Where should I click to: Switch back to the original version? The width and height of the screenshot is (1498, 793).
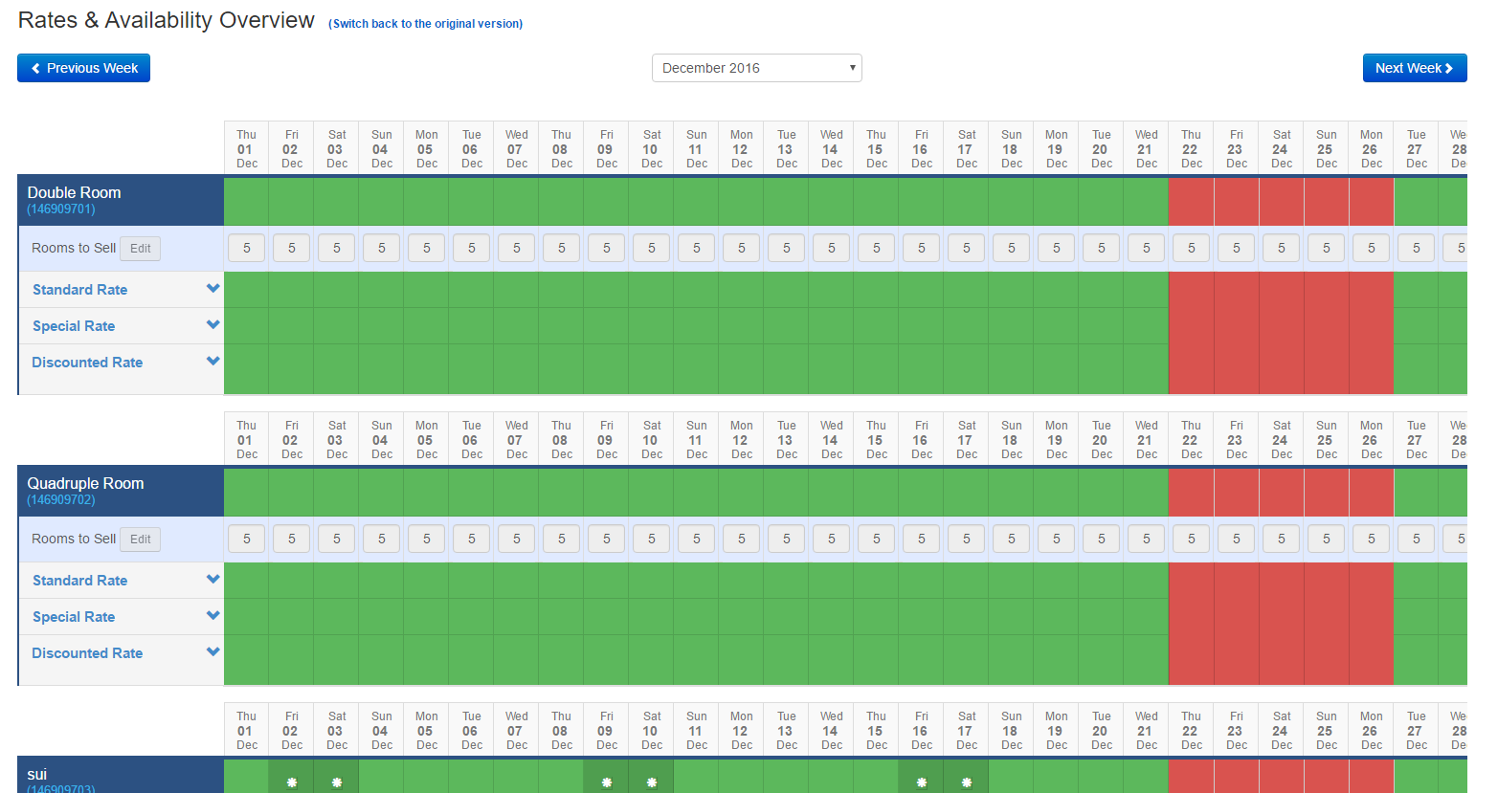tap(426, 24)
